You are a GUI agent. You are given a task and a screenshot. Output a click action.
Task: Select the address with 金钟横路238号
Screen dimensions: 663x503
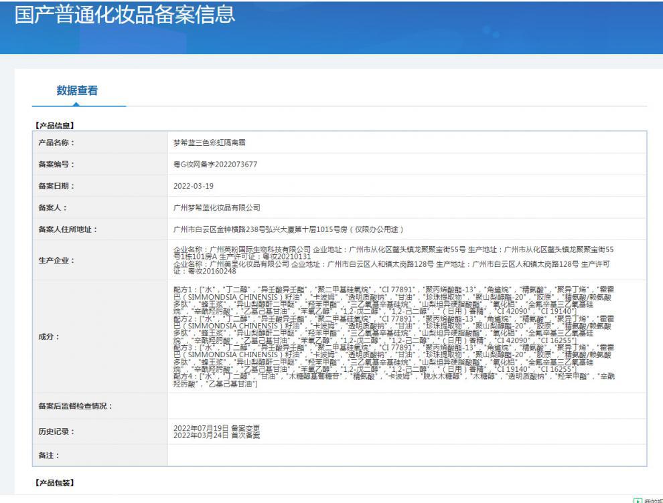[x=289, y=229]
